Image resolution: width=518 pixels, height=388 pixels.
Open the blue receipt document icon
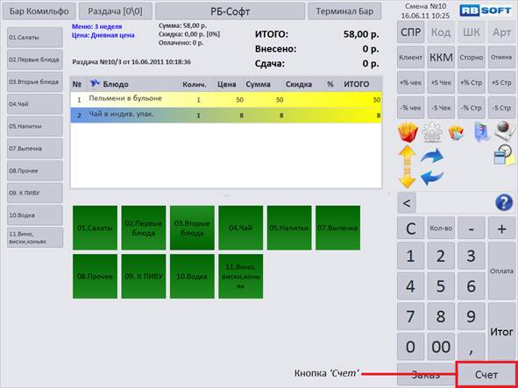tap(481, 132)
